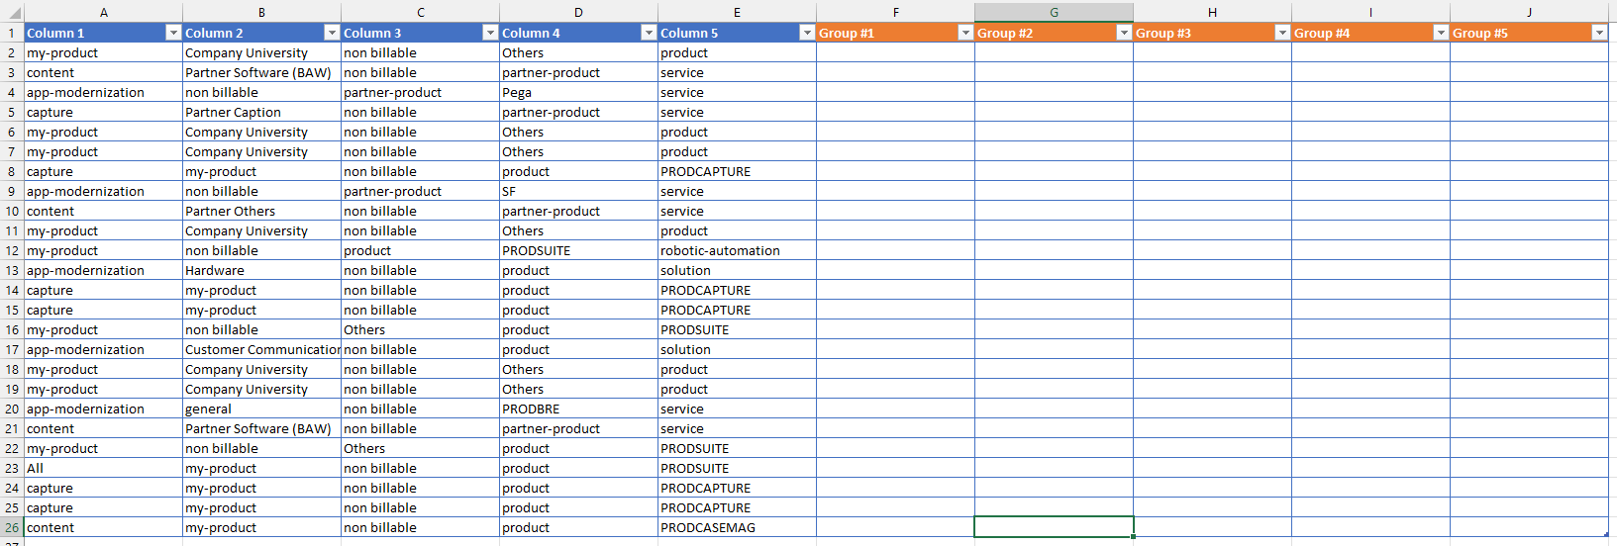Screen dimensions: 1617x546
Task: Click cell 'Company University' in row 19
Action: 262,389
